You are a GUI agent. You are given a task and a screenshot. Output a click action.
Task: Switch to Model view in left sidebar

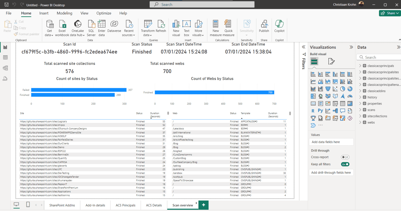pyautogui.click(x=5, y=68)
